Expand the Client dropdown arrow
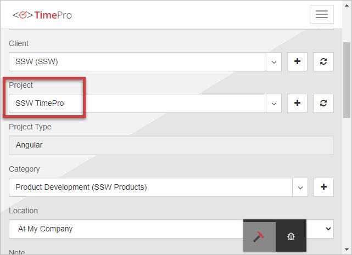The height and width of the screenshot is (255, 352). (273, 62)
